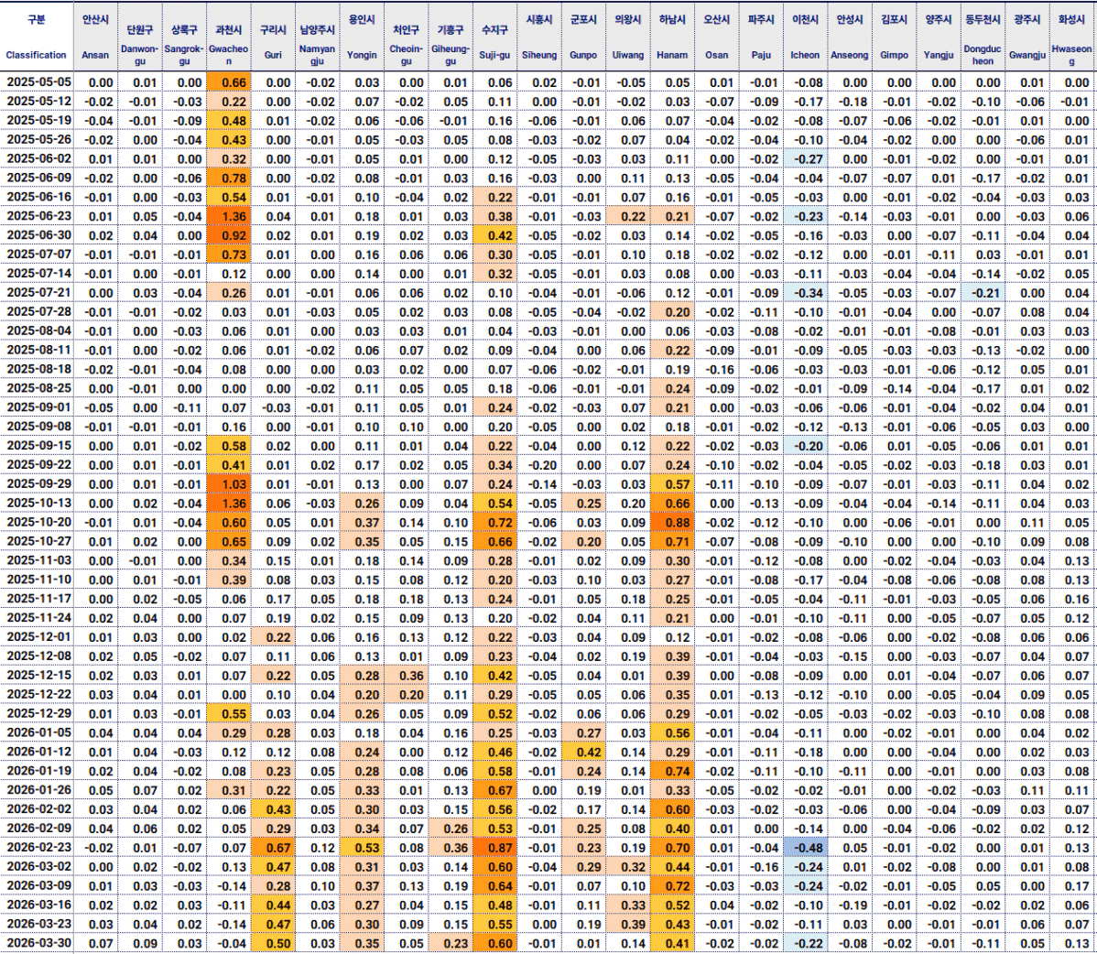
Task: Click the 2026-02-23 date cell
Action: pos(37,848)
